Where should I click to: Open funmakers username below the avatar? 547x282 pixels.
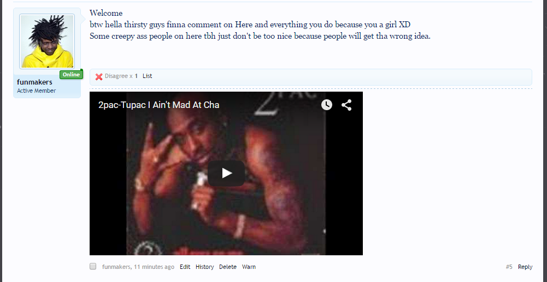[x=34, y=82]
